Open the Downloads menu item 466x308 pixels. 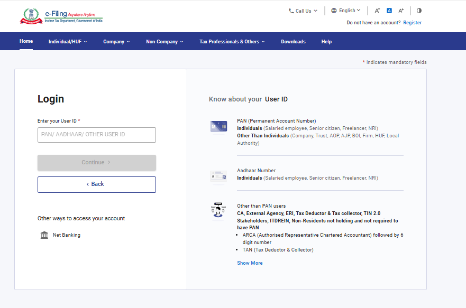coord(294,42)
